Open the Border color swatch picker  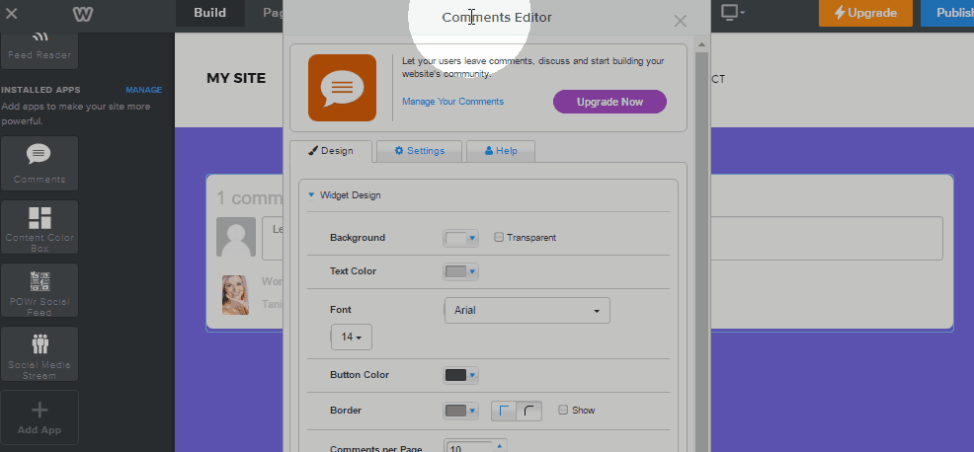pos(460,411)
